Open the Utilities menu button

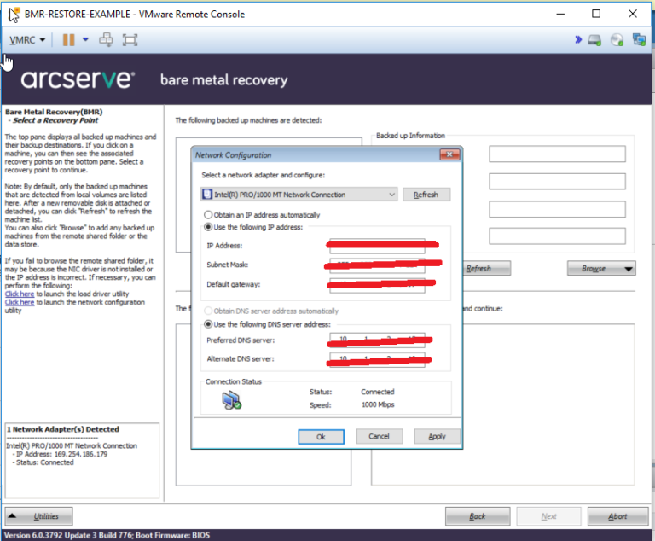point(39,516)
